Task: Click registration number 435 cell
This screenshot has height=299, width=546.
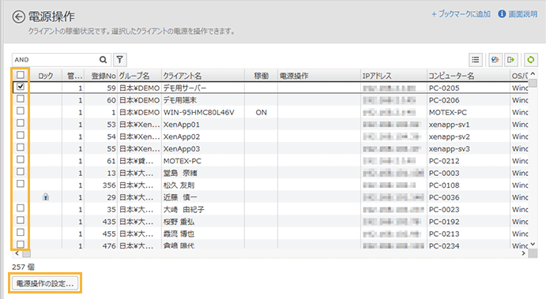Action: tap(100, 222)
